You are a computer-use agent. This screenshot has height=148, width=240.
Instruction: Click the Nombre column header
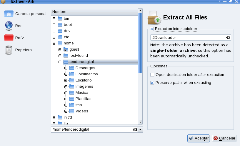(94, 12)
